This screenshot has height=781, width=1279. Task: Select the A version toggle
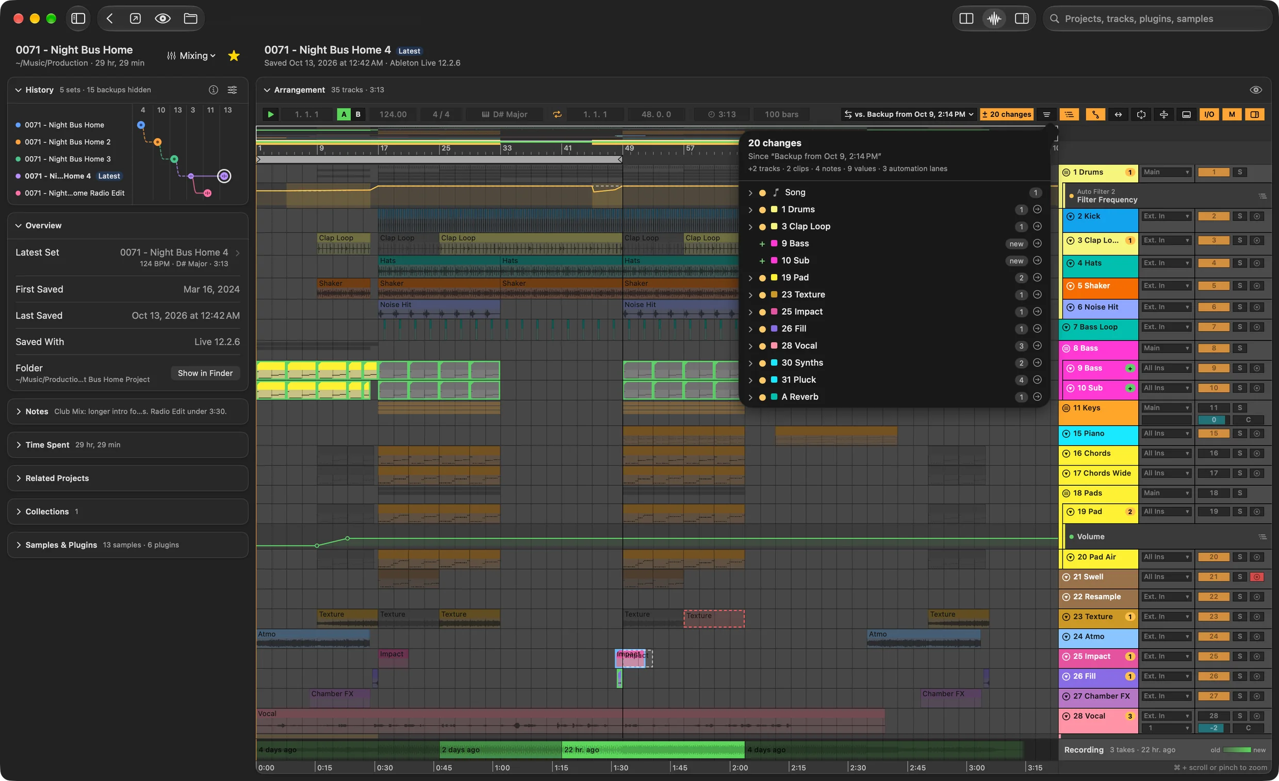click(x=343, y=114)
